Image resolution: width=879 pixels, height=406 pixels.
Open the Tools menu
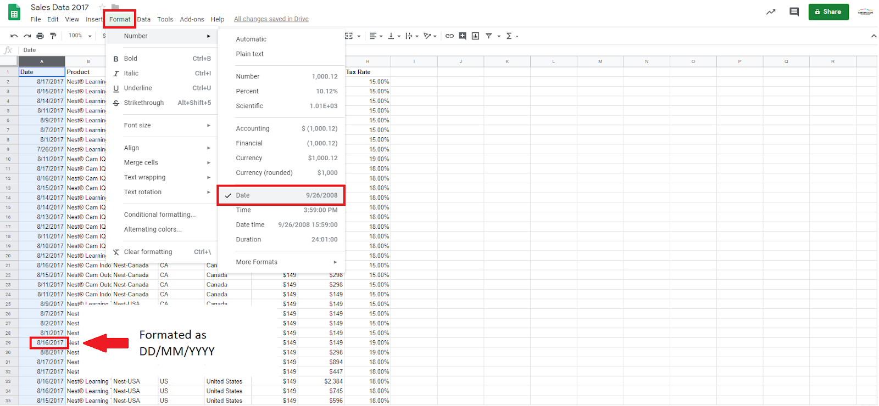click(165, 19)
